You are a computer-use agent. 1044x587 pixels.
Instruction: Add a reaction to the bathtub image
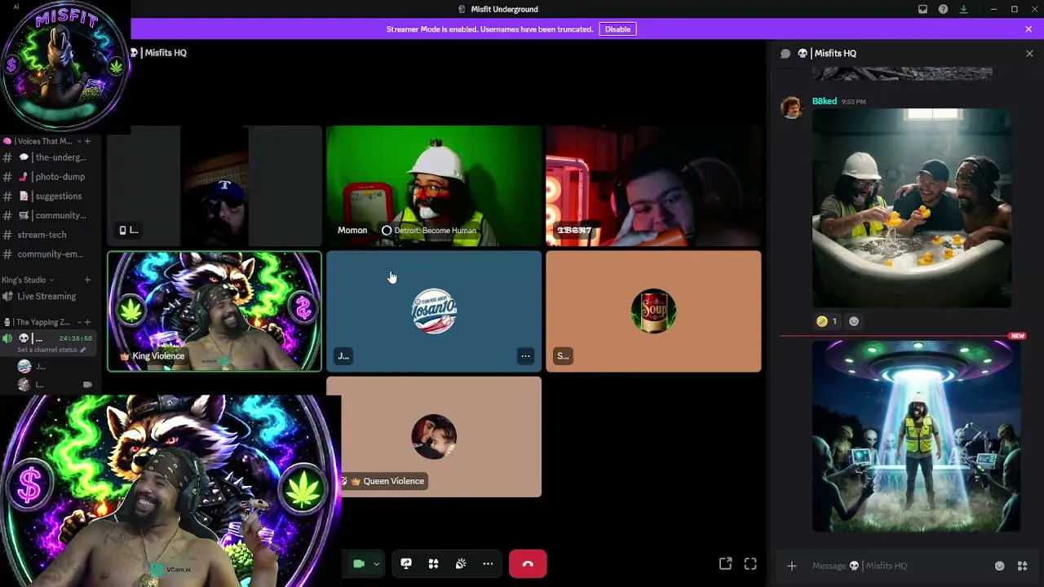854,321
